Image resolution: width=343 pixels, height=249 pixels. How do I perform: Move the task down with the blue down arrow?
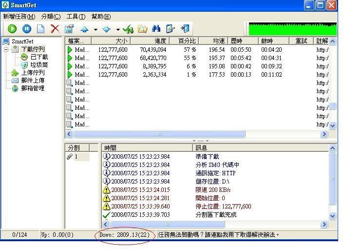[107, 29]
